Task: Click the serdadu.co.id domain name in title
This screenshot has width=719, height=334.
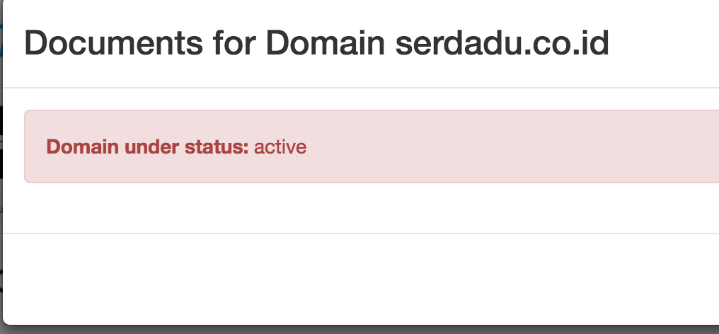Action: tap(502, 44)
